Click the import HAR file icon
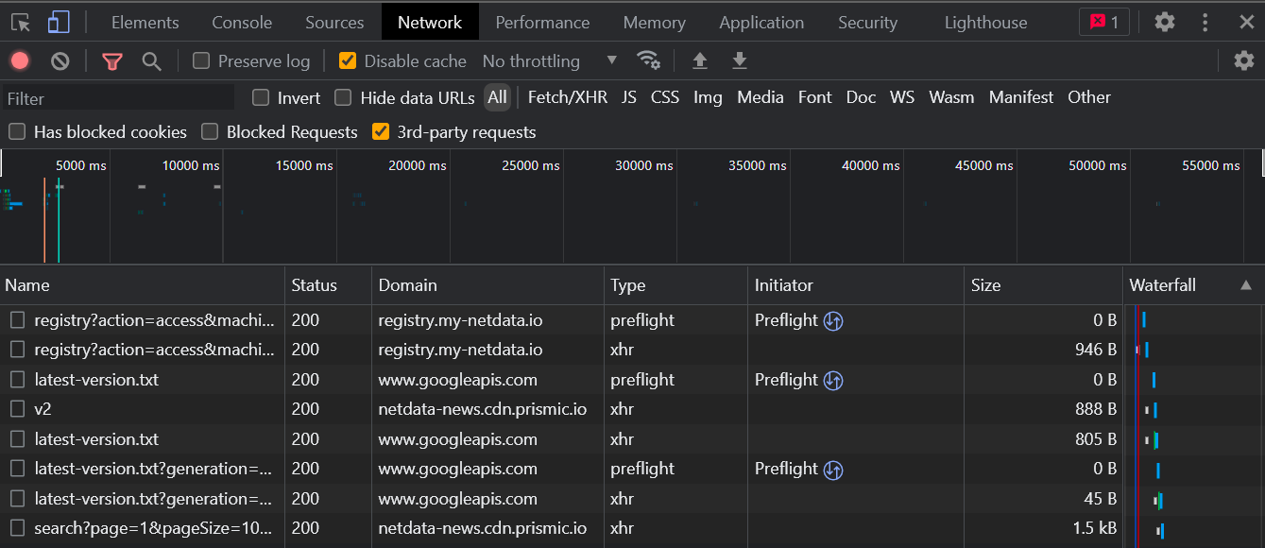This screenshot has height=548, width=1265. click(699, 60)
